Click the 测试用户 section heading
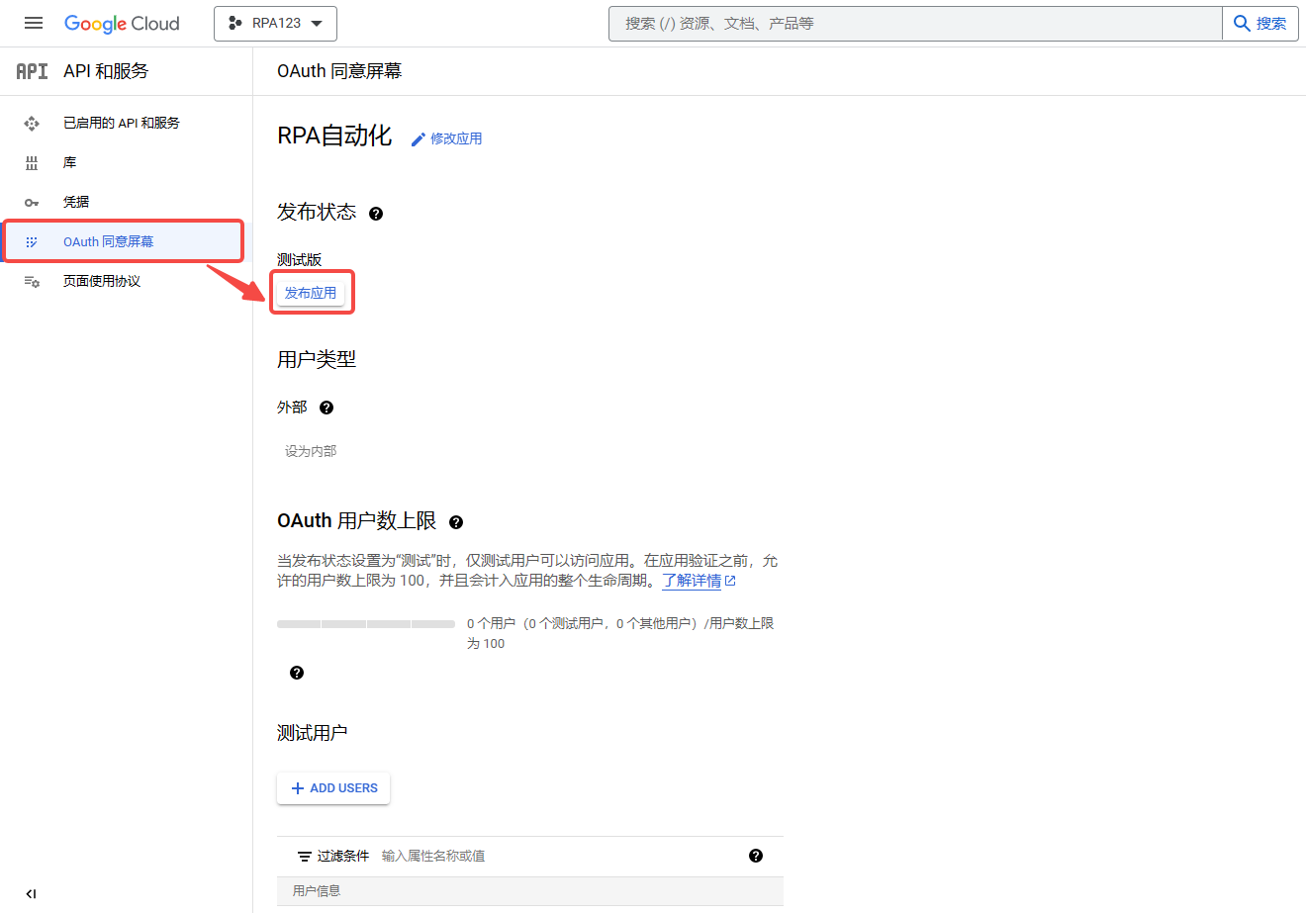 [x=313, y=733]
